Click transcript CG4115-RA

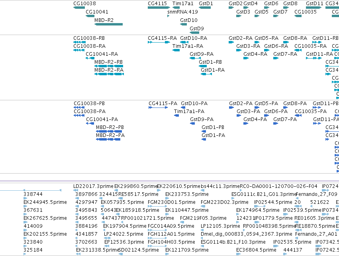pos(162,38)
